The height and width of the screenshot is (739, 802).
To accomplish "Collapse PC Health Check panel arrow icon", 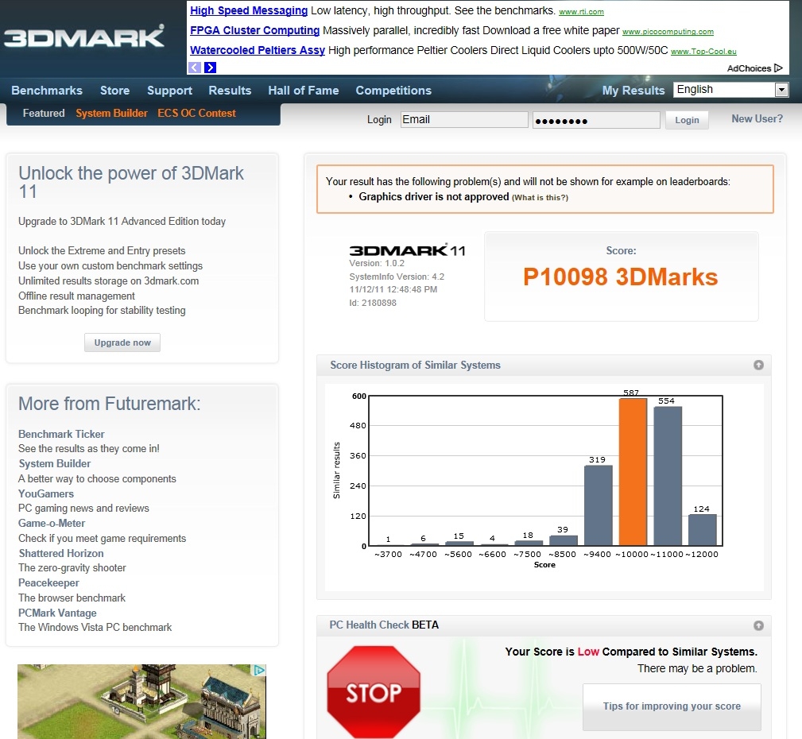I will (x=758, y=625).
